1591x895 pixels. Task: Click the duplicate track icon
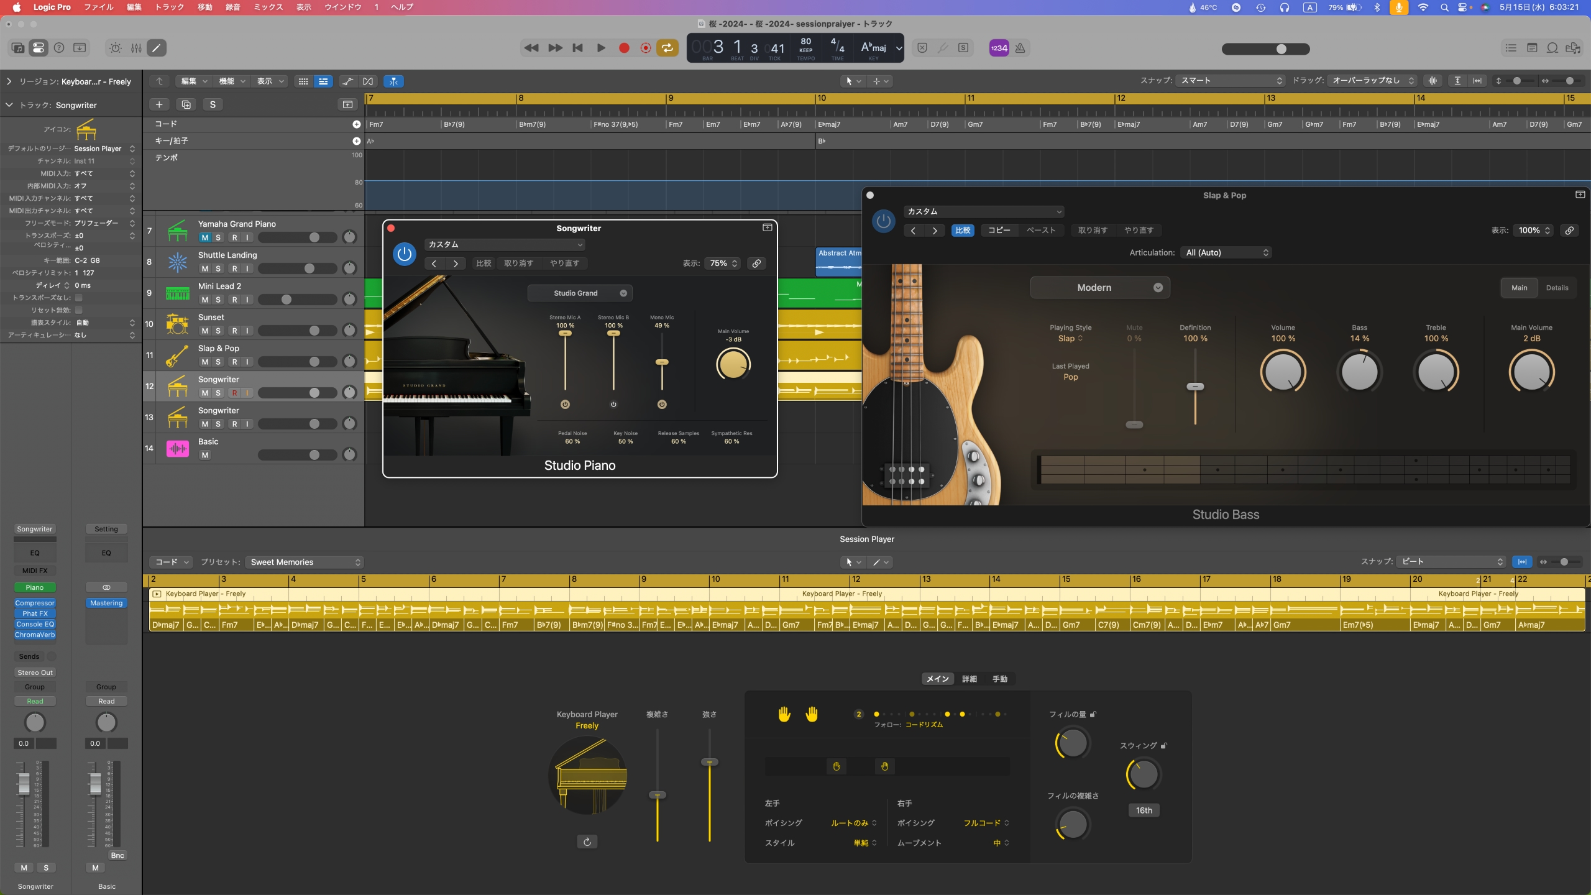[x=186, y=104]
